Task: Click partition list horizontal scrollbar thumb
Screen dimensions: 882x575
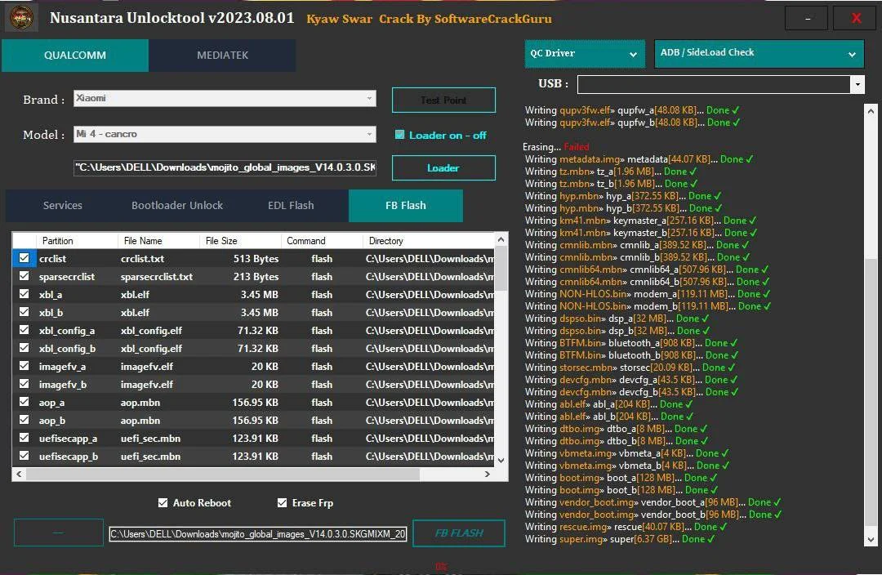Action: pyautogui.click(x=223, y=475)
